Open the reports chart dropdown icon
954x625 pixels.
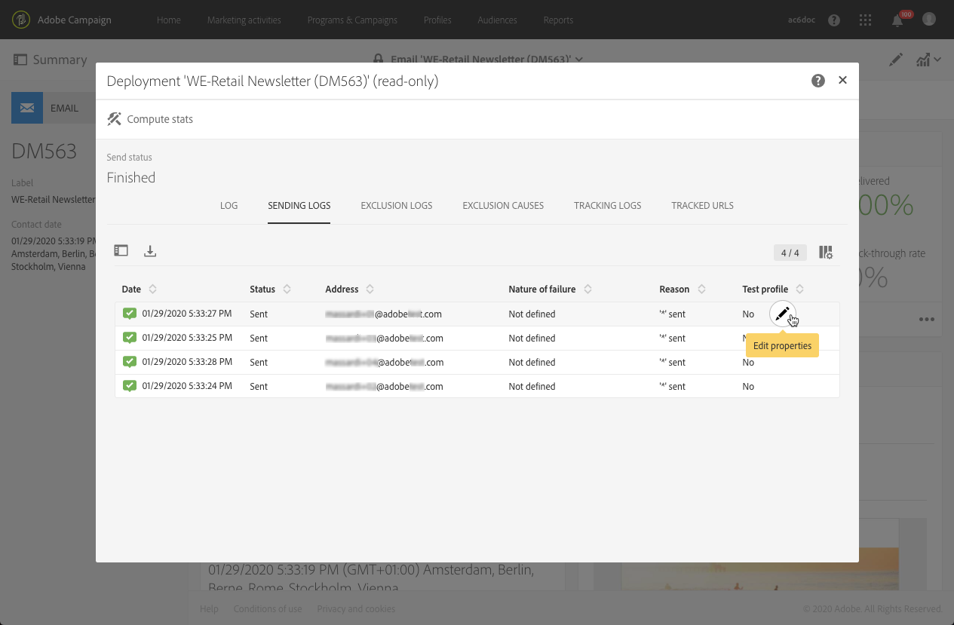tap(928, 60)
